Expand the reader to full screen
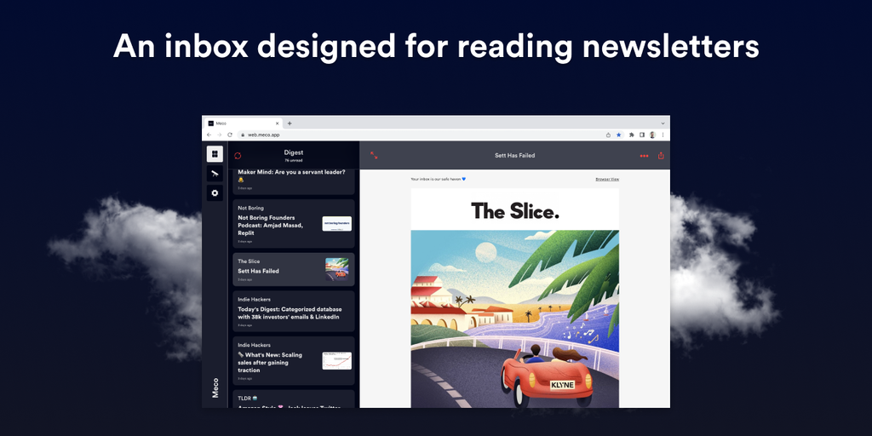This screenshot has height=436, width=872. click(x=374, y=156)
